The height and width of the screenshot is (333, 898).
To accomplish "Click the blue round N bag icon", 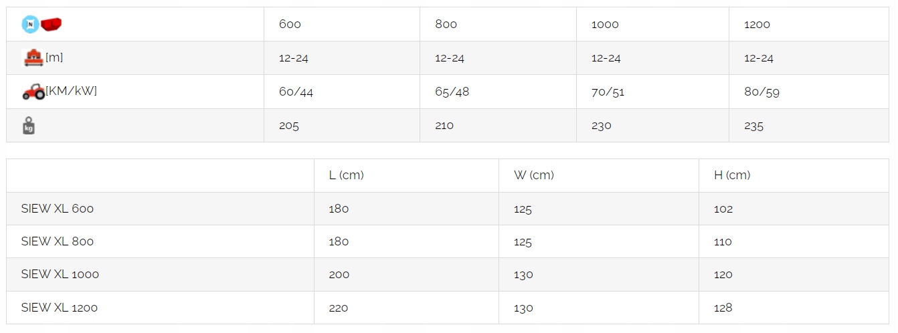I will [31, 25].
